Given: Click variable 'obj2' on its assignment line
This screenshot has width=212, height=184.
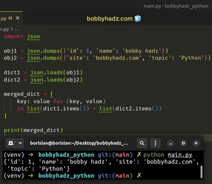Looking at the screenshot, I should [10, 58].
